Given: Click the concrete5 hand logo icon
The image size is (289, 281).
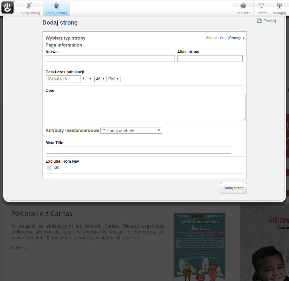Looking at the screenshot, I should click(x=8, y=7).
